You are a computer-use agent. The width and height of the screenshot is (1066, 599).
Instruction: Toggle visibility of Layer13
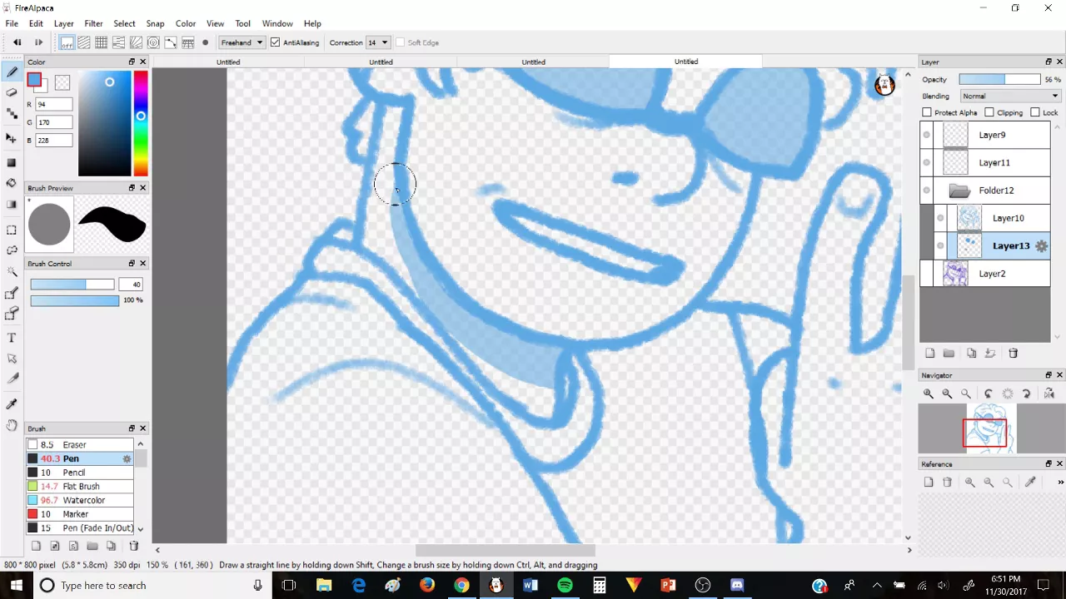click(x=940, y=246)
